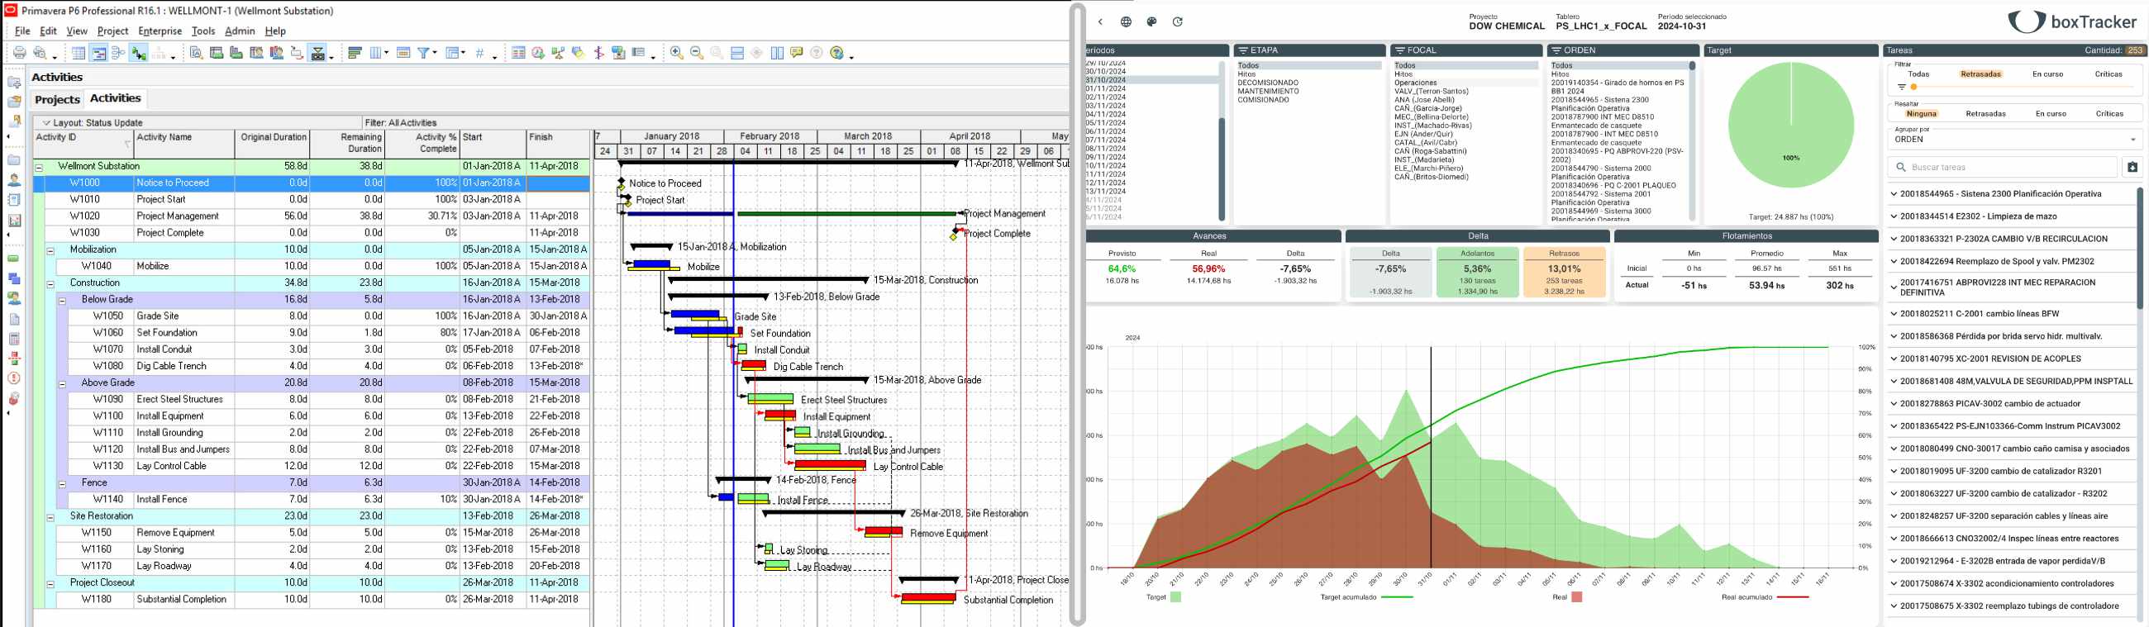Image resolution: width=2149 pixels, height=627 pixels.
Task: Open the Enterprise menu
Action: click(x=160, y=31)
